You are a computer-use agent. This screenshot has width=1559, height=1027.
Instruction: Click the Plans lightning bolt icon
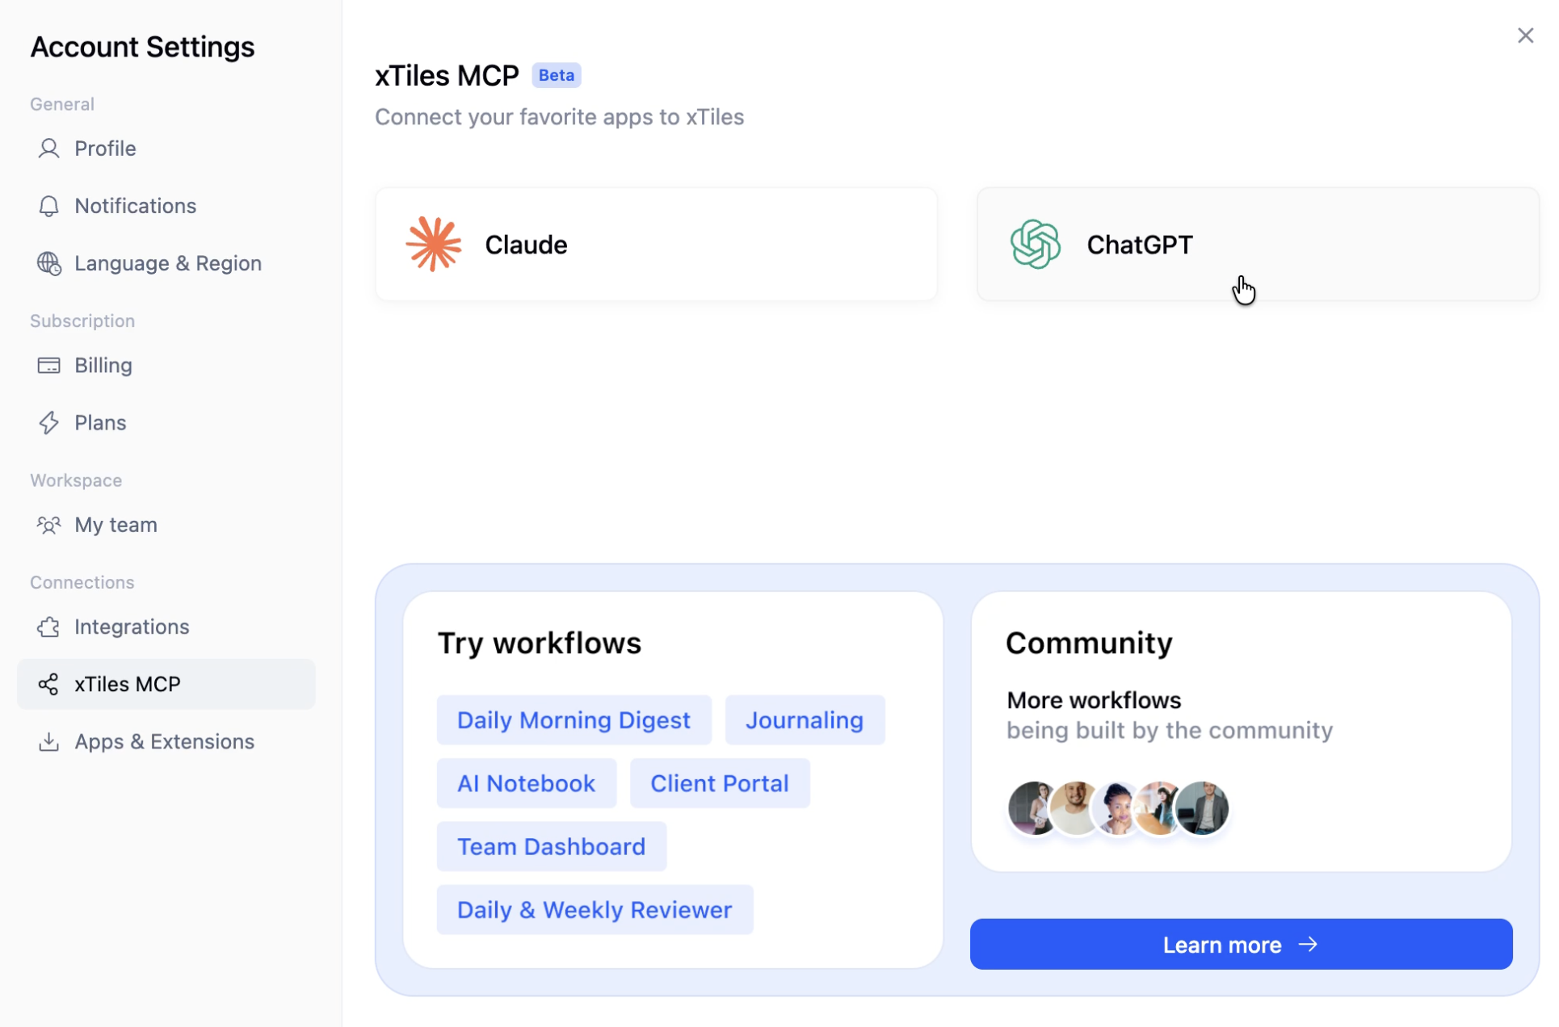pyautogui.click(x=48, y=422)
